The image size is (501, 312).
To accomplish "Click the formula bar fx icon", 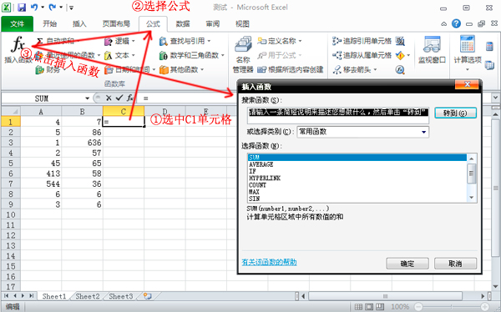I will [x=129, y=98].
